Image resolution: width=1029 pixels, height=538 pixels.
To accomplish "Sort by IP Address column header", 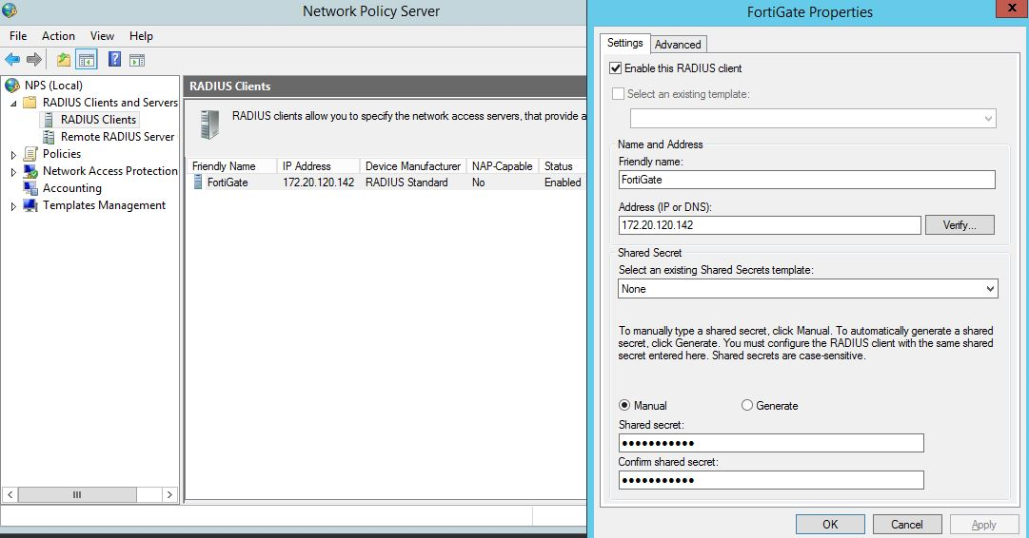I will (318, 165).
